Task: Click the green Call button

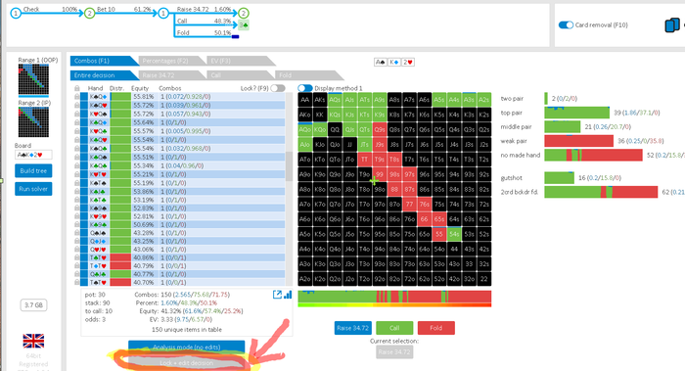Action: [x=394, y=328]
